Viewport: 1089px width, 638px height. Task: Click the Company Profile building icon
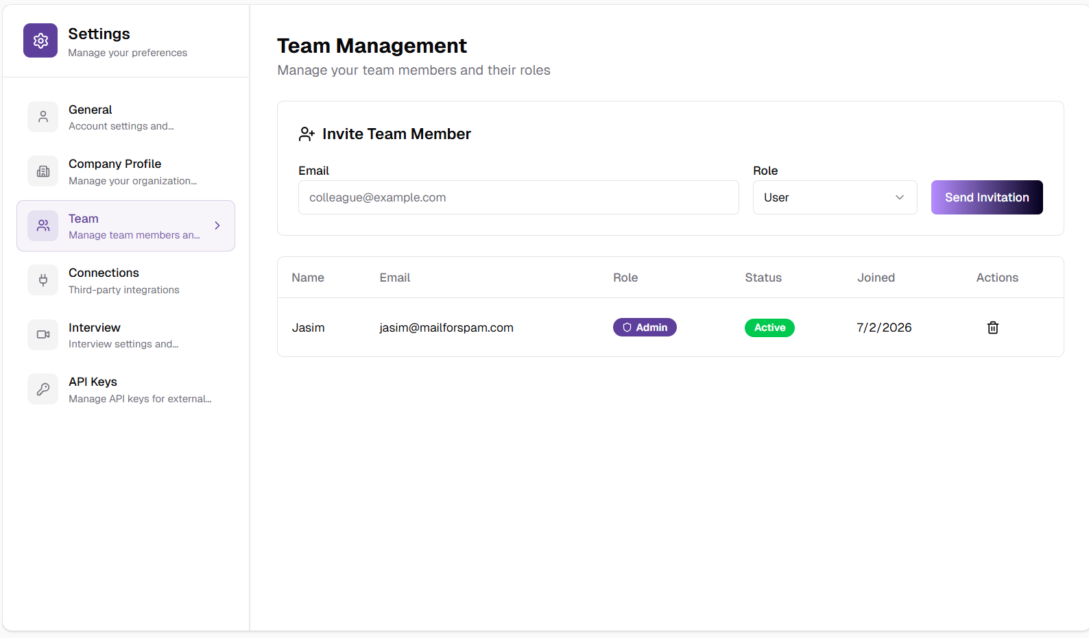tap(43, 171)
